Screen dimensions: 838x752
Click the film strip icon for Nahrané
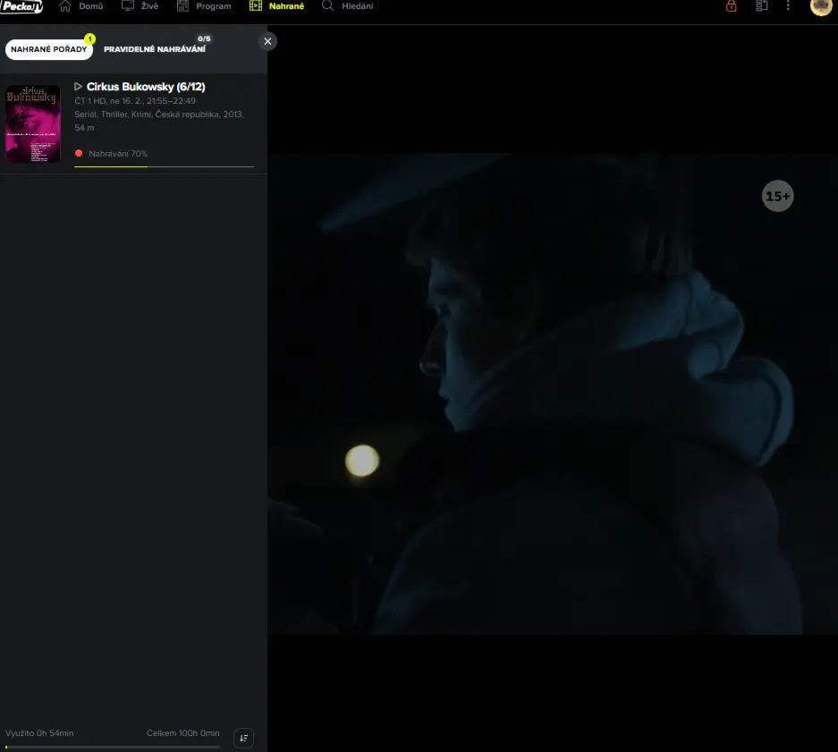[x=256, y=6]
